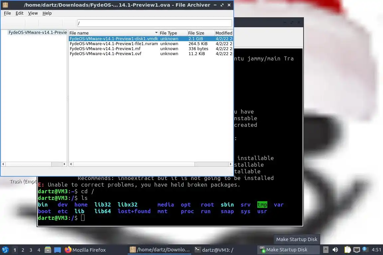Click the file list scrollbar right arrow
The image size is (383, 255).
coord(230,164)
